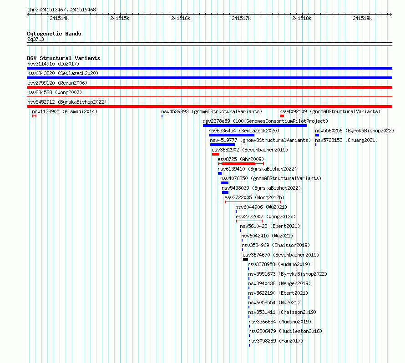Select the red span line of esv2722007
405x363 pixels.
pos(249,221)
